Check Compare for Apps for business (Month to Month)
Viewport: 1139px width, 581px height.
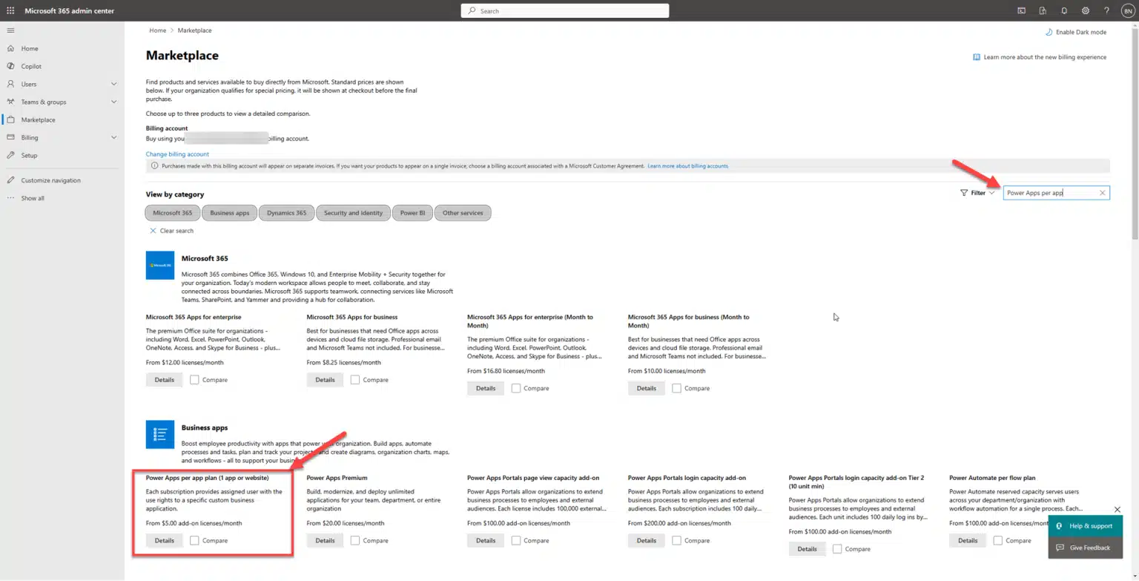coord(676,388)
